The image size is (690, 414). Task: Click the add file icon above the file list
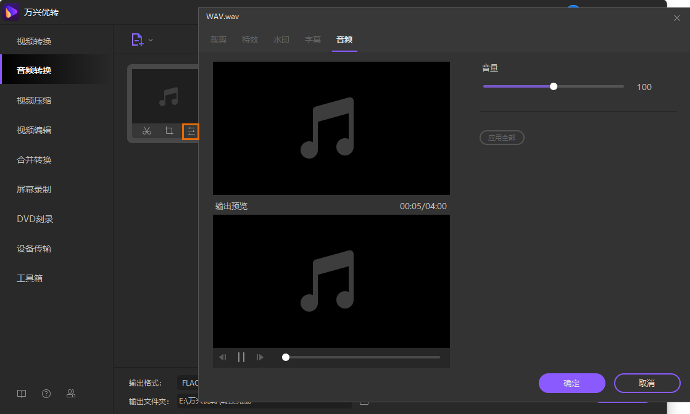pyautogui.click(x=137, y=39)
